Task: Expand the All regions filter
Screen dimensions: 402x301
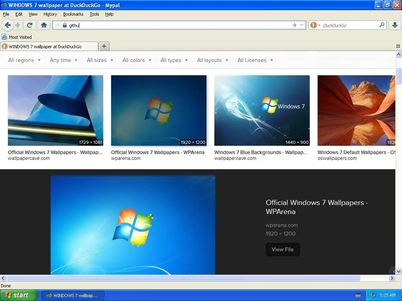Action: click(x=24, y=60)
